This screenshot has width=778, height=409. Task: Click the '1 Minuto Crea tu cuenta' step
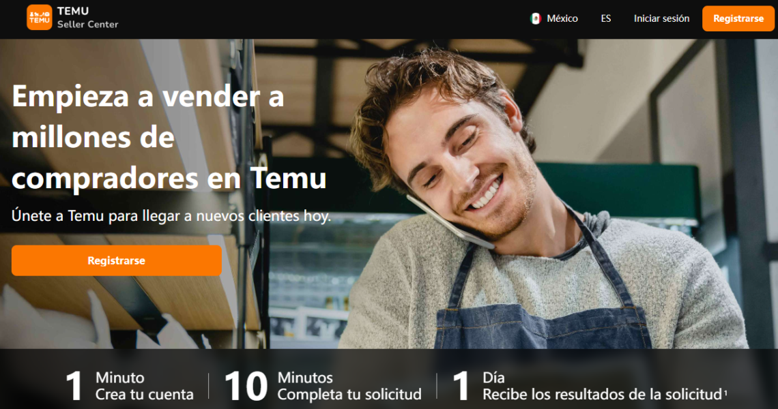tap(130, 386)
